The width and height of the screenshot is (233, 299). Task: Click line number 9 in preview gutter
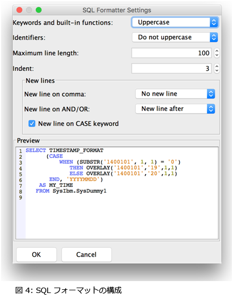point(21,197)
